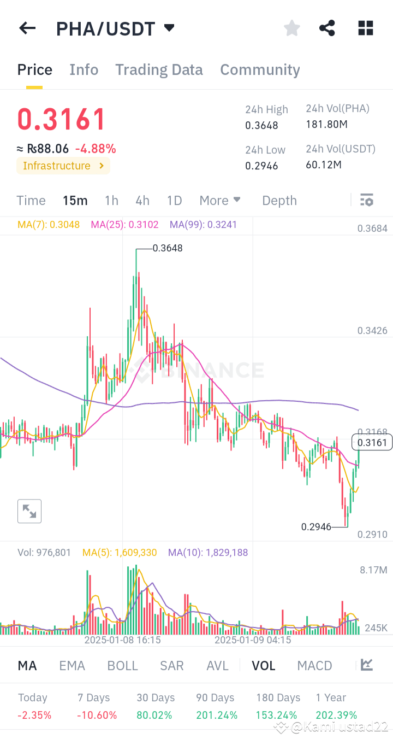Expand the More timeframe dropdown

(220, 201)
